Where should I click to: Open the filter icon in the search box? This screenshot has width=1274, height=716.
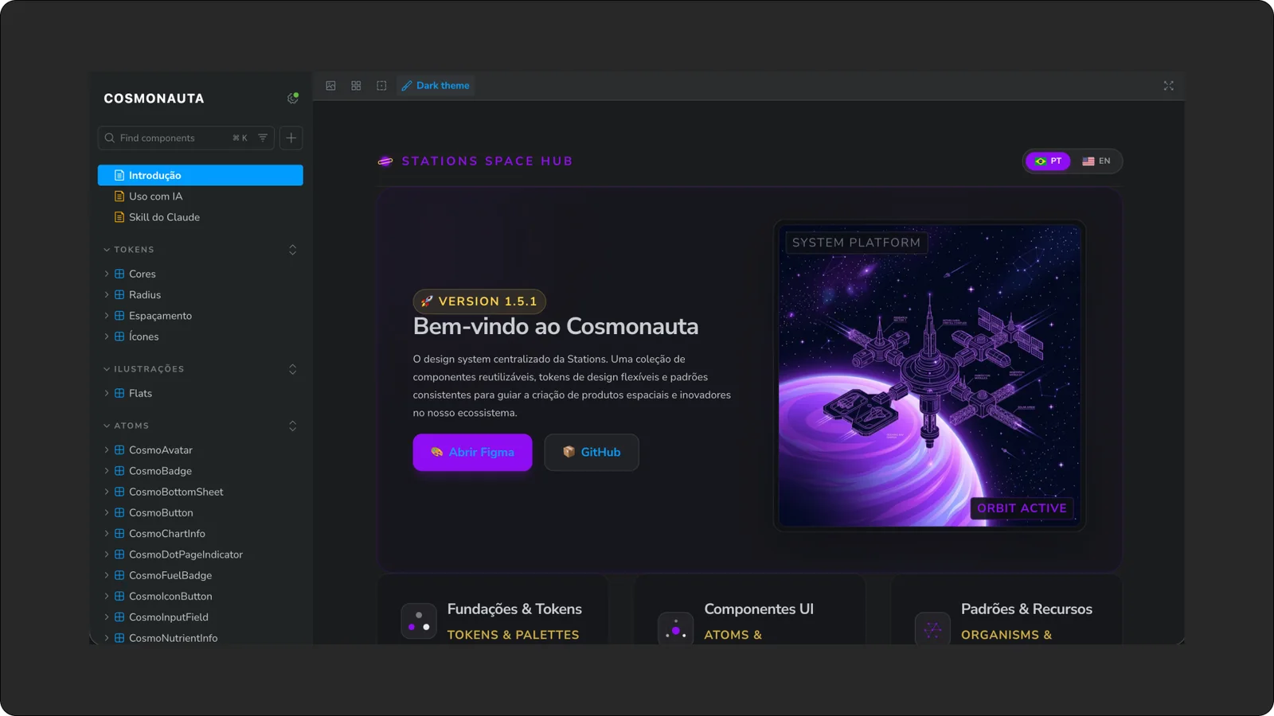click(263, 138)
